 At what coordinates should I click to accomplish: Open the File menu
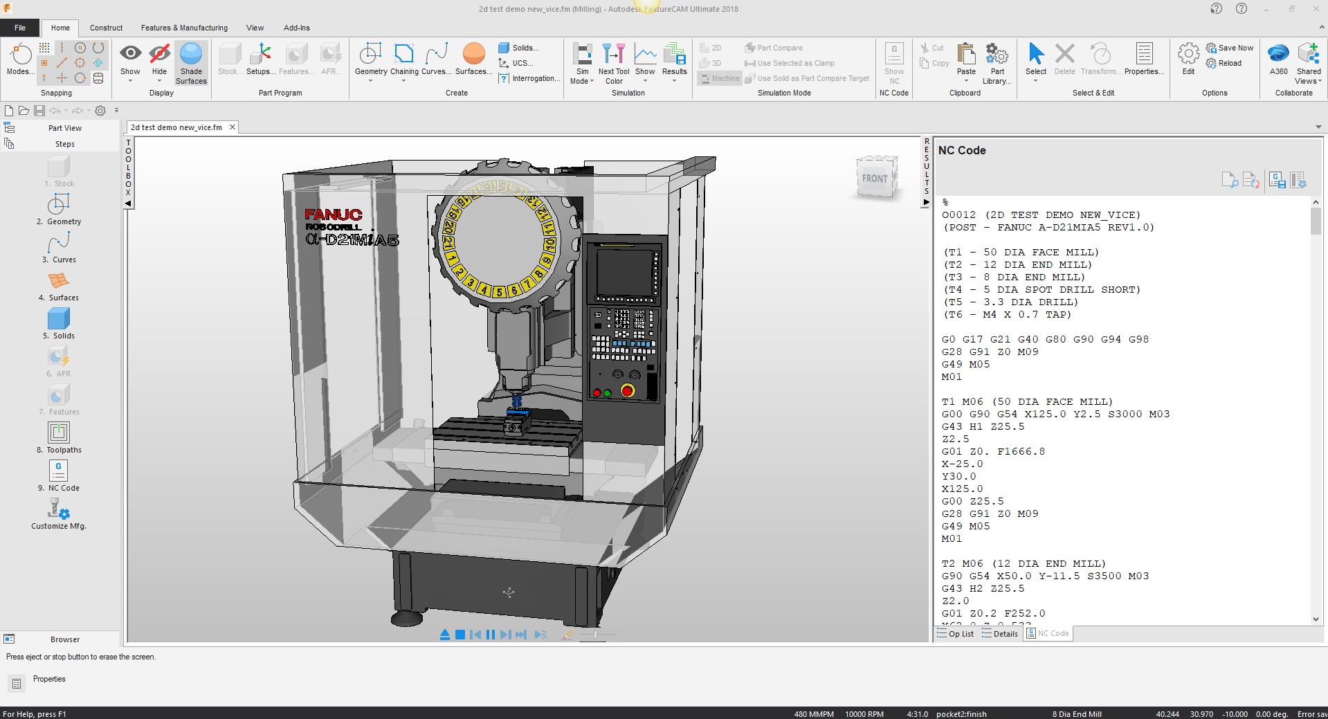(x=20, y=28)
